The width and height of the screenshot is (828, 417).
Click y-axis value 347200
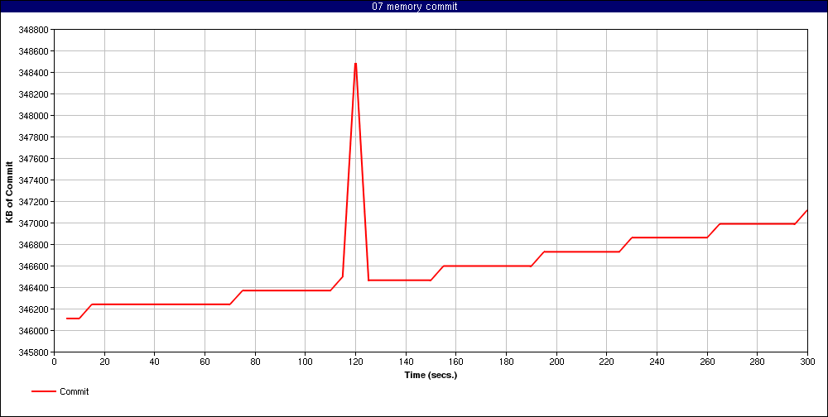click(x=33, y=202)
